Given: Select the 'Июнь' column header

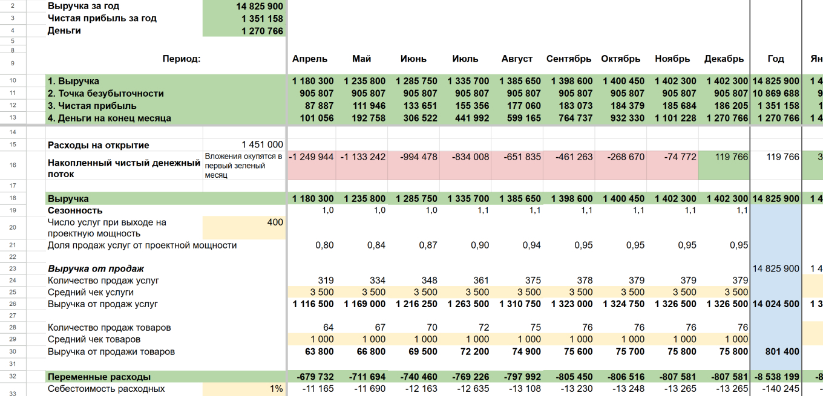Looking at the screenshot, I should coord(413,59).
